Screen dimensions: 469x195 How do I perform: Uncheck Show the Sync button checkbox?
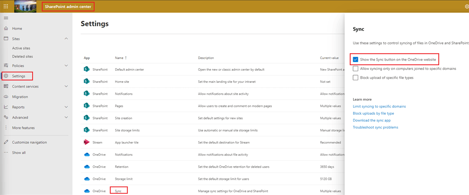pyautogui.click(x=356, y=59)
